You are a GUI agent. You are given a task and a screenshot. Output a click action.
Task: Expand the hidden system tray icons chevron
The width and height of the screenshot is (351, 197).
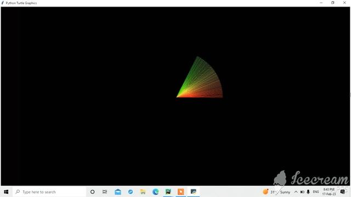click(296, 192)
